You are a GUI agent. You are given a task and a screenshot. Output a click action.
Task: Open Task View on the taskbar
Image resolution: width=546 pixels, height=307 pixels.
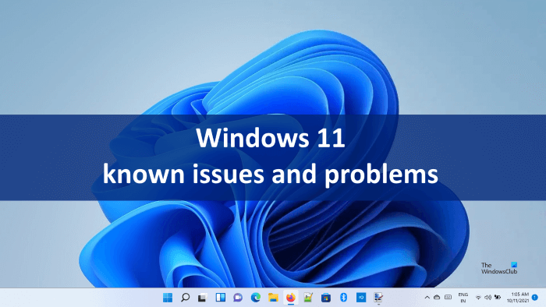(x=203, y=298)
